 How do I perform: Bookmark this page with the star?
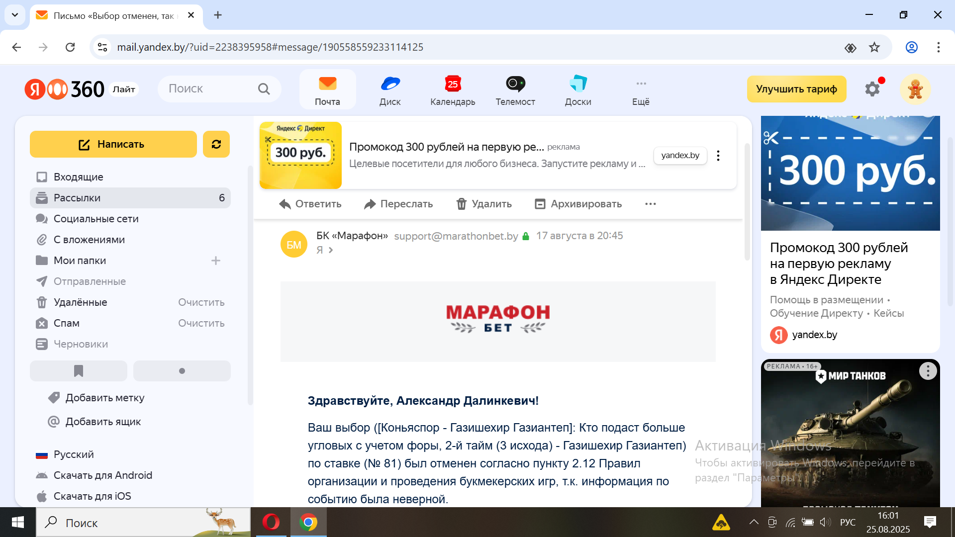tap(874, 47)
